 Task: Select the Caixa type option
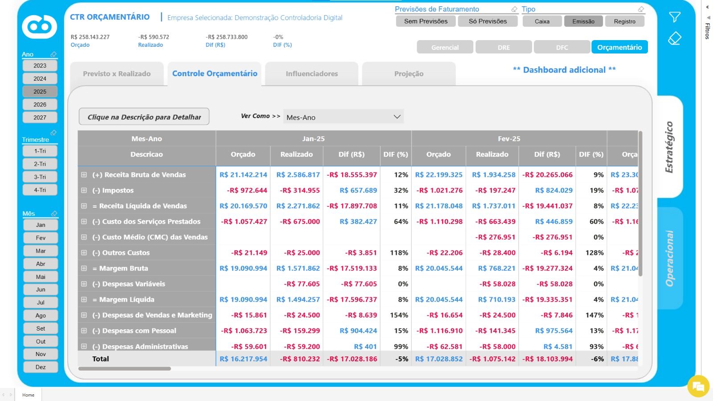[542, 21]
